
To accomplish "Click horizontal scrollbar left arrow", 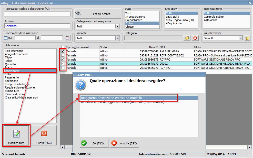I will point(62,147).
